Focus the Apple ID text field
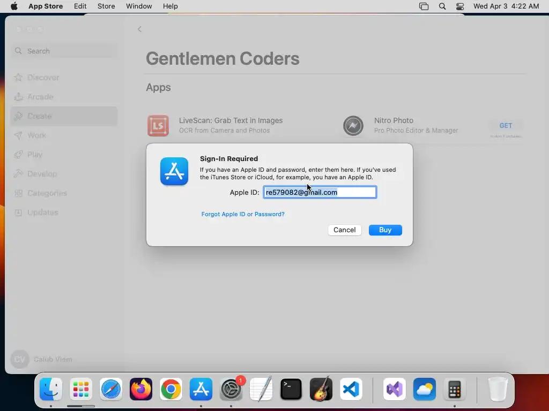Image resolution: width=549 pixels, height=411 pixels. [320, 192]
